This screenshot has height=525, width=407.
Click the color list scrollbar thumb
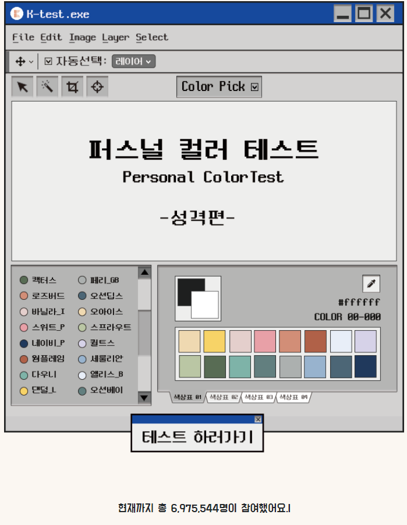click(144, 332)
